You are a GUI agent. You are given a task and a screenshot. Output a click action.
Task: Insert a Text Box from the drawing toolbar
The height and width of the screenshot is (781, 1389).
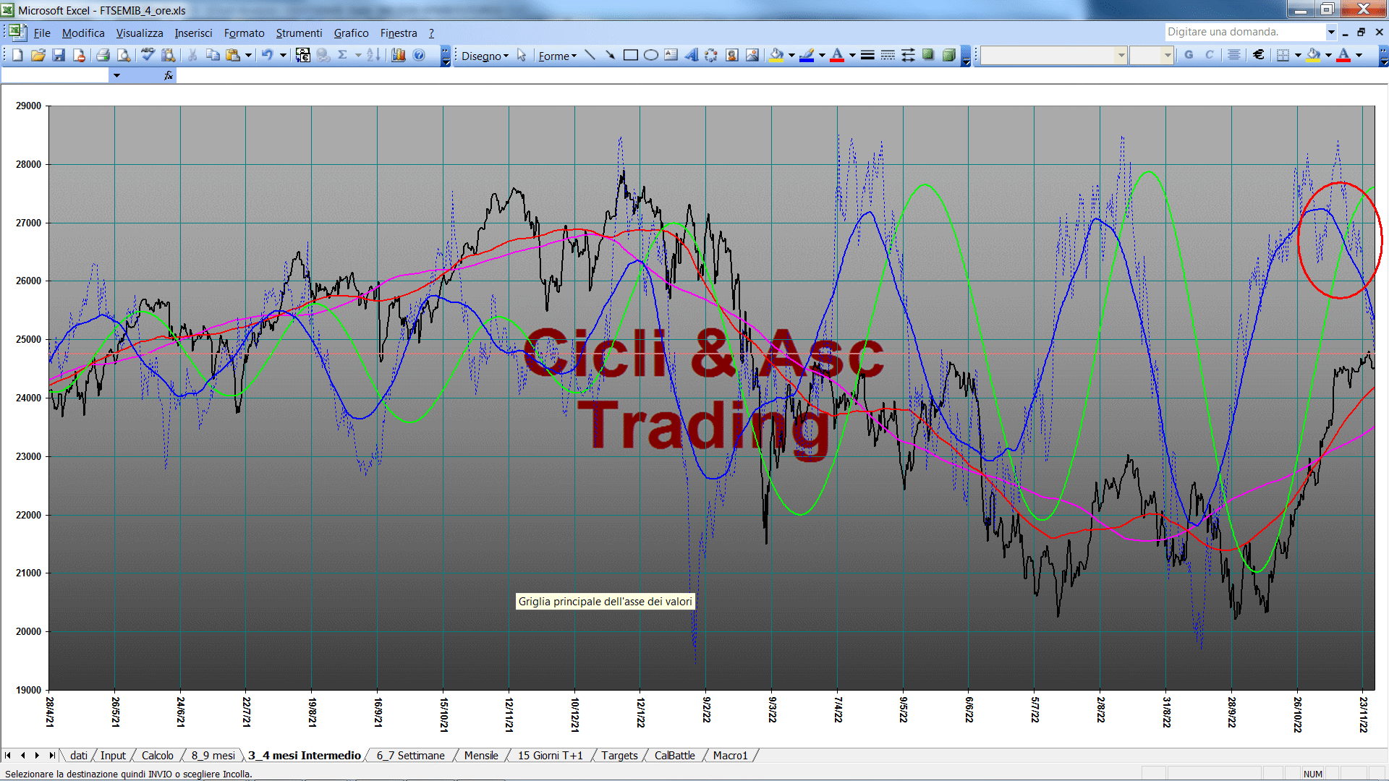(x=671, y=55)
